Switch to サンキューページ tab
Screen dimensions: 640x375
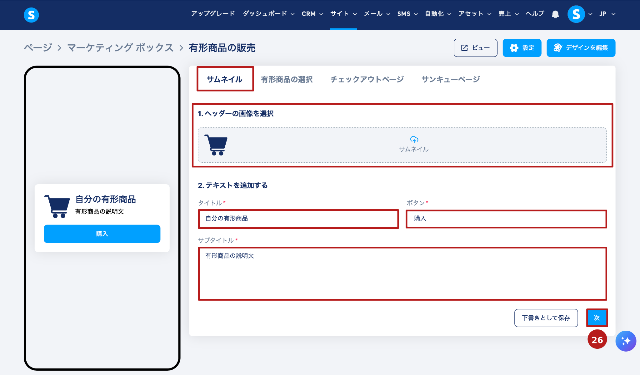[450, 79]
